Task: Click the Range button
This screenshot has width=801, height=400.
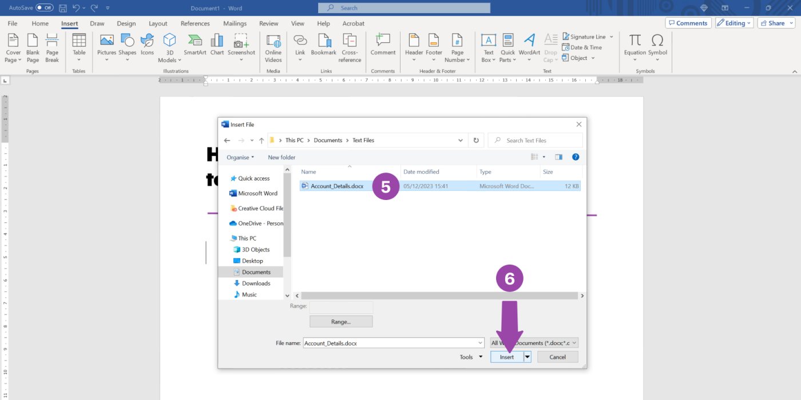Action: click(x=341, y=321)
